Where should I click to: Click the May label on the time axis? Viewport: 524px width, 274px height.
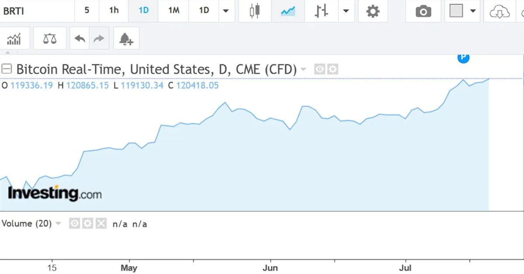pos(129,268)
